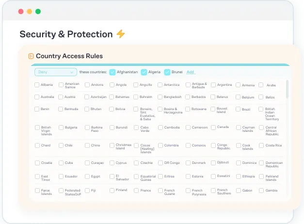Click the chevron arrow in the Deny selector
304x224 pixels.
(x=72, y=72)
